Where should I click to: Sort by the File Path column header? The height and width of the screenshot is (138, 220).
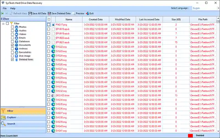tap(203, 19)
